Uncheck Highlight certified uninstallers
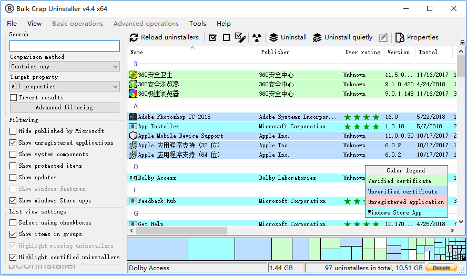467x276 pixels. (13, 257)
